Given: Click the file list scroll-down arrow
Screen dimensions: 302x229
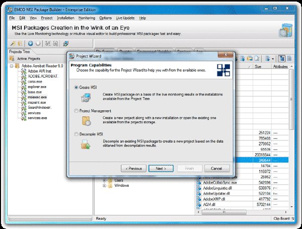Looking at the screenshot, I should [291, 207].
